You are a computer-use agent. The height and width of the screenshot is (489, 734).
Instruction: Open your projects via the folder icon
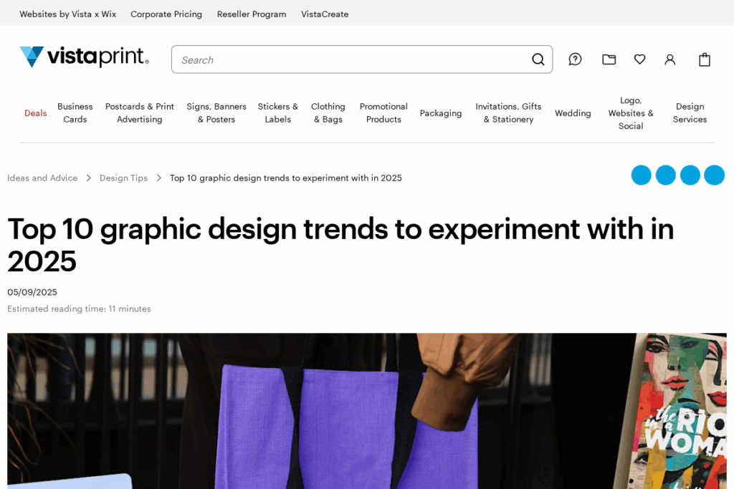609,59
